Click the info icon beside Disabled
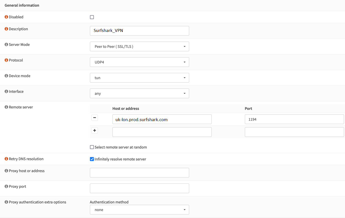The image size is (345, 218). tap(6, 17)
